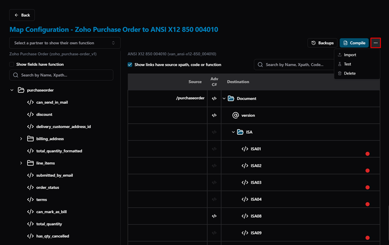Compile the map configuration

click(x=354, y=43)
